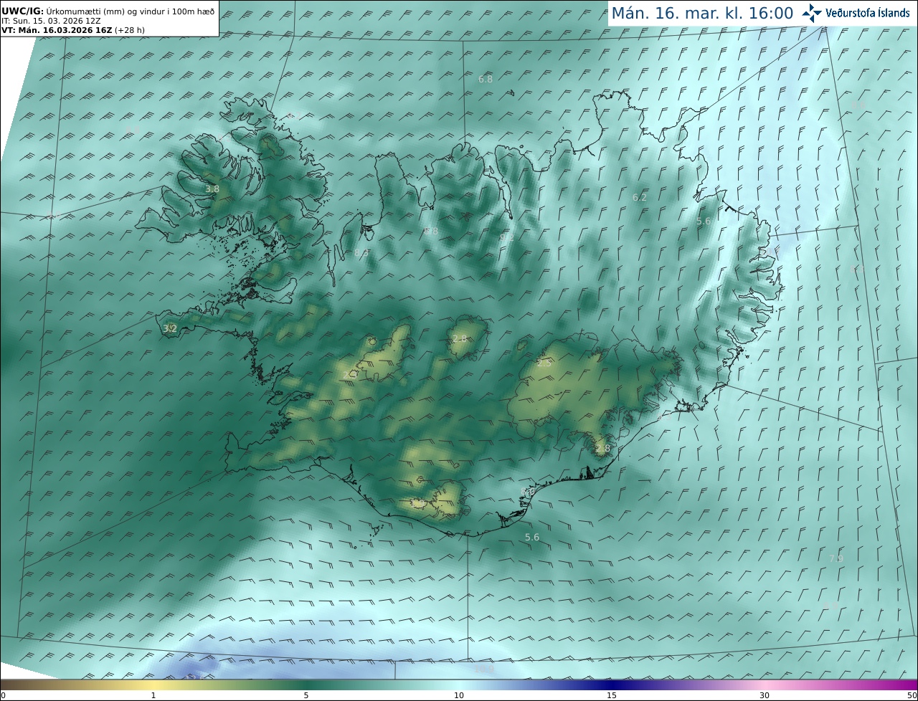
Task: Click the 'UWC/IG: Úrkomumætti (mm)' title line
Action: coord(108,12)
